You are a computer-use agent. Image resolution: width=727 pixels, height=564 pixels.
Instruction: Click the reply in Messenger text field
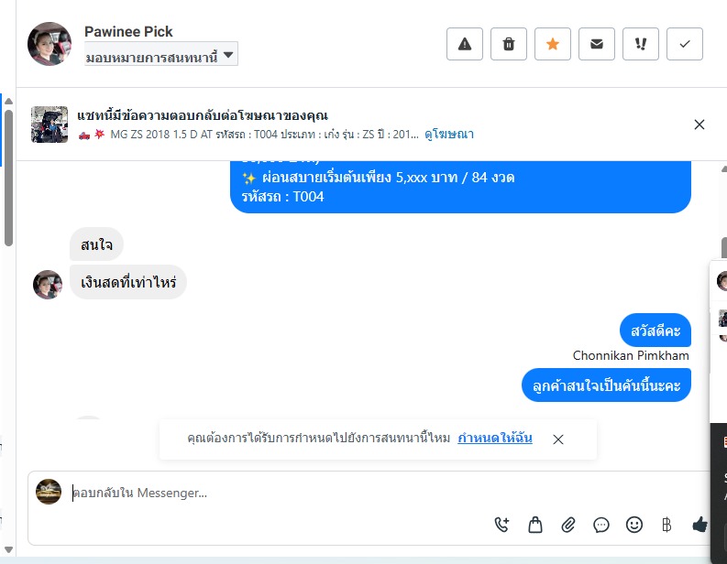[x=275, y=493]
